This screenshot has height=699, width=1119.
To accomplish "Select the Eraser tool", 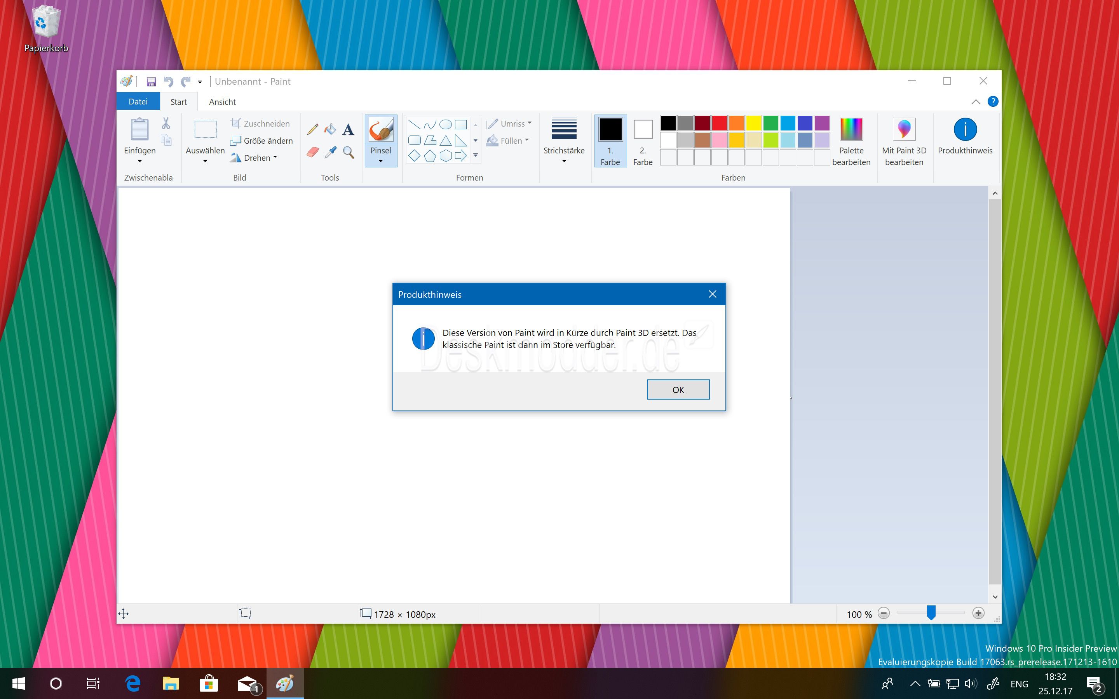I will pos(312,152).
